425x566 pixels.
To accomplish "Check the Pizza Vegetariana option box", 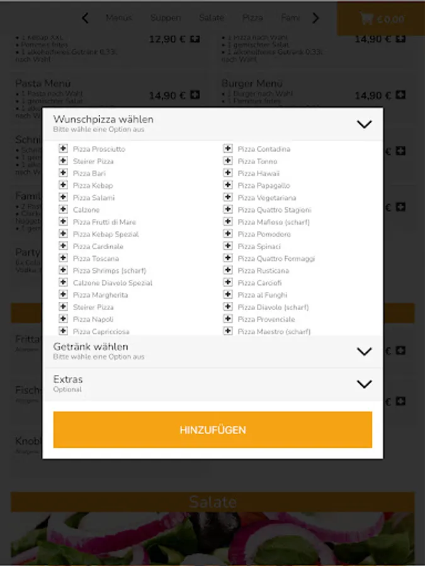I will 228,197.
